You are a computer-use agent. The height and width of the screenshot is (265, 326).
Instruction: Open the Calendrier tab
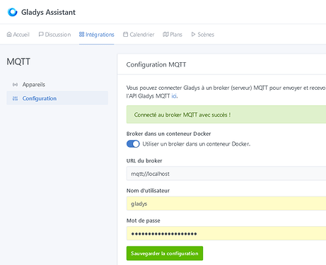139,35
